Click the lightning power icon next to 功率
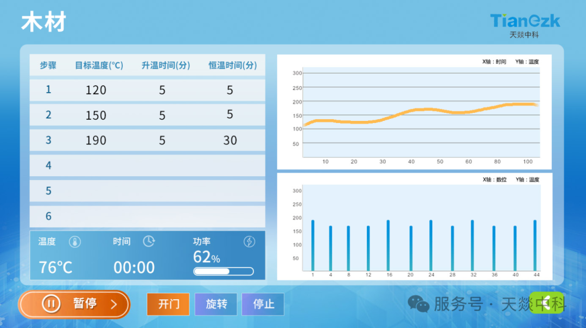 click(x=249, y=242)
